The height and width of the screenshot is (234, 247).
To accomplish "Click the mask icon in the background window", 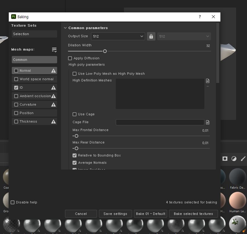I will pyautogui.click(x=225, y=159).
